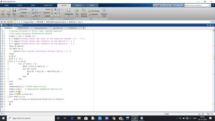
Task: Click the Open folder icon
Action: pyautogui.click(x=9, y=10)
